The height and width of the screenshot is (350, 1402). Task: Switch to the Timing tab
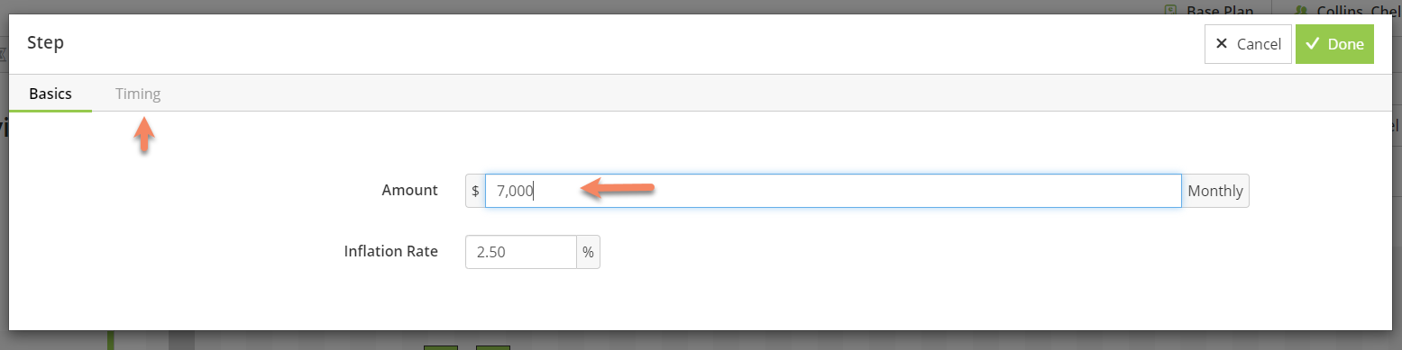click(x=138, y=94)
